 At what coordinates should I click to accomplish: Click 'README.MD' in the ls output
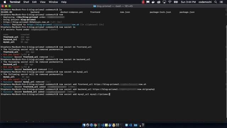6,12
